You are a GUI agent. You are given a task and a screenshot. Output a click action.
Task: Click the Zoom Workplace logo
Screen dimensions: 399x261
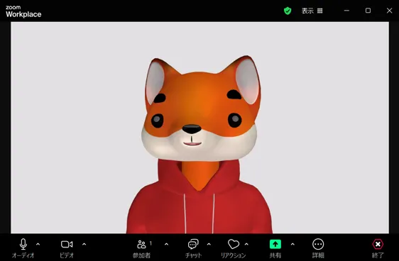[x=23, y=11]
